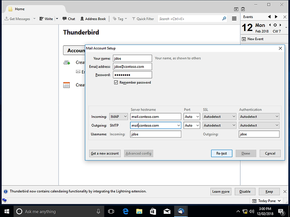Click the Cortana Ask me anything box

tap(58, 211)
